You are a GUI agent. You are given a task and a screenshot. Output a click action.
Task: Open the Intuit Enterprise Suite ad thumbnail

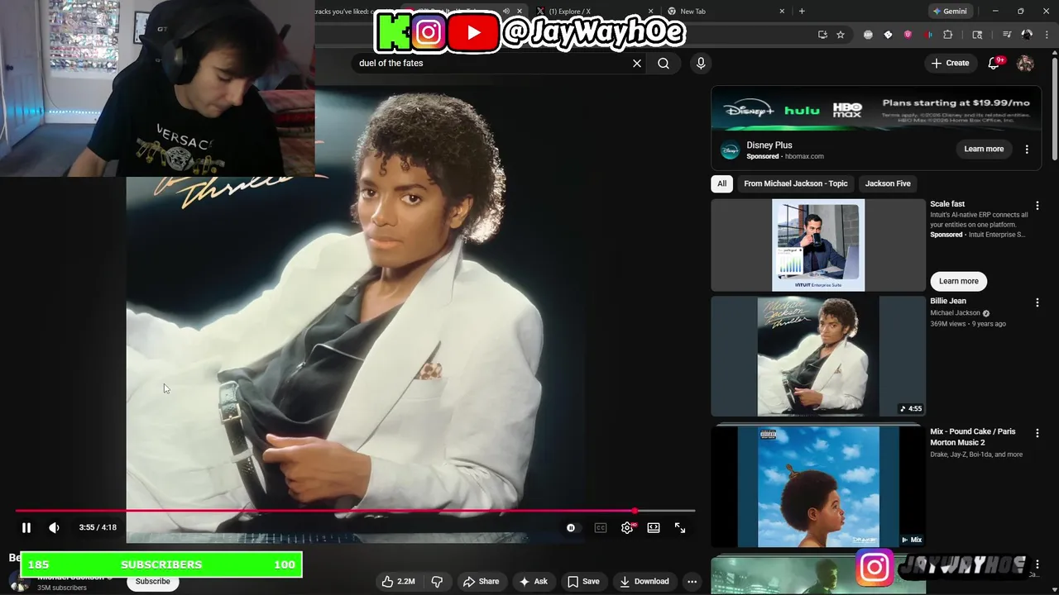point(818,245)
